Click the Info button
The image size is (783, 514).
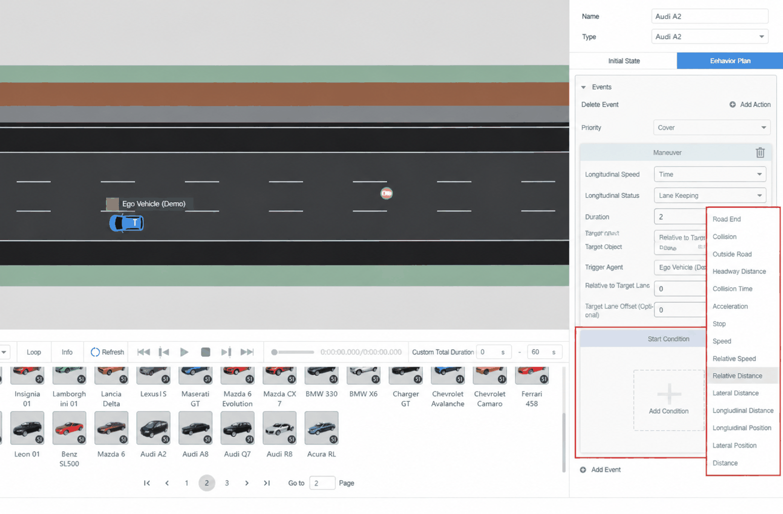67,352
